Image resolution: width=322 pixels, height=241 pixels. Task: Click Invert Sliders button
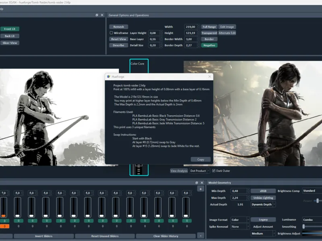[44, 236]
